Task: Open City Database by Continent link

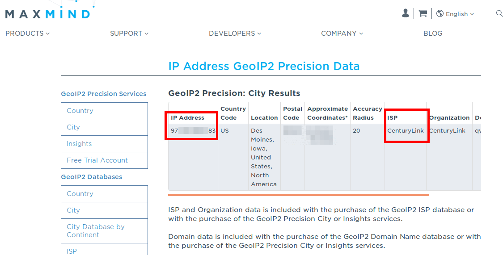Action: coord(104,230)
